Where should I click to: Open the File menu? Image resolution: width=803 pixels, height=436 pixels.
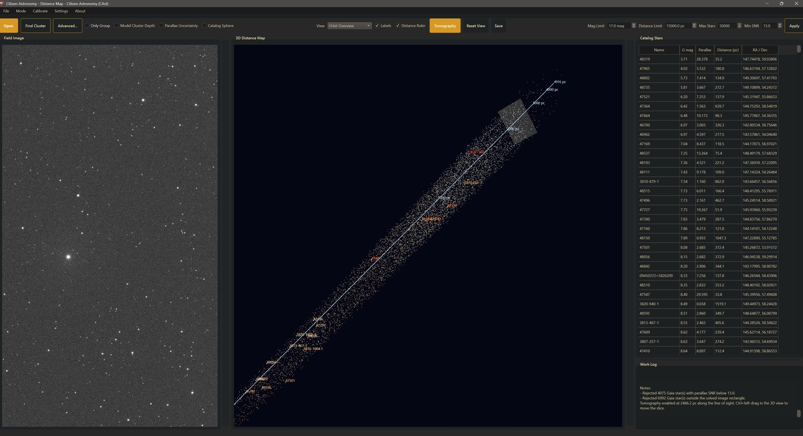6,11
